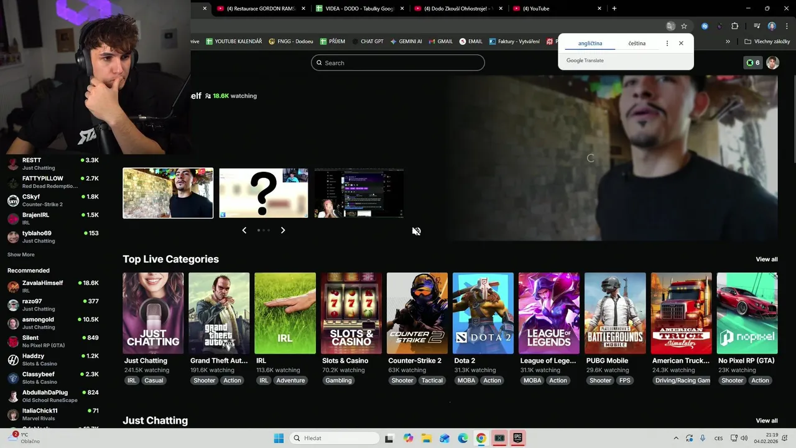Select angličtina tab in Translate popup

coord(590,44)
